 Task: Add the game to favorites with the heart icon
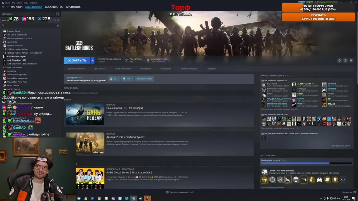click(x=351, y=61)
